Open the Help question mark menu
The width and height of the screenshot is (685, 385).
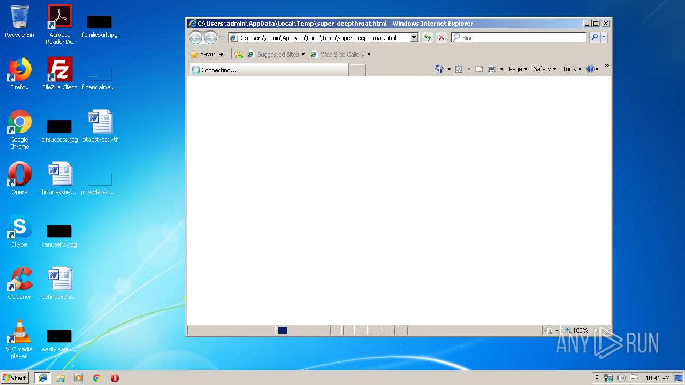click(592, 69)
